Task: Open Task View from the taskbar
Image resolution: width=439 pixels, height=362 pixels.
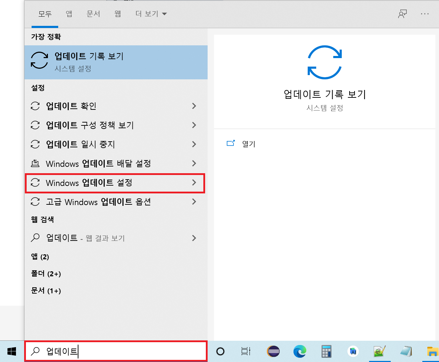Action: pos(246,351)
